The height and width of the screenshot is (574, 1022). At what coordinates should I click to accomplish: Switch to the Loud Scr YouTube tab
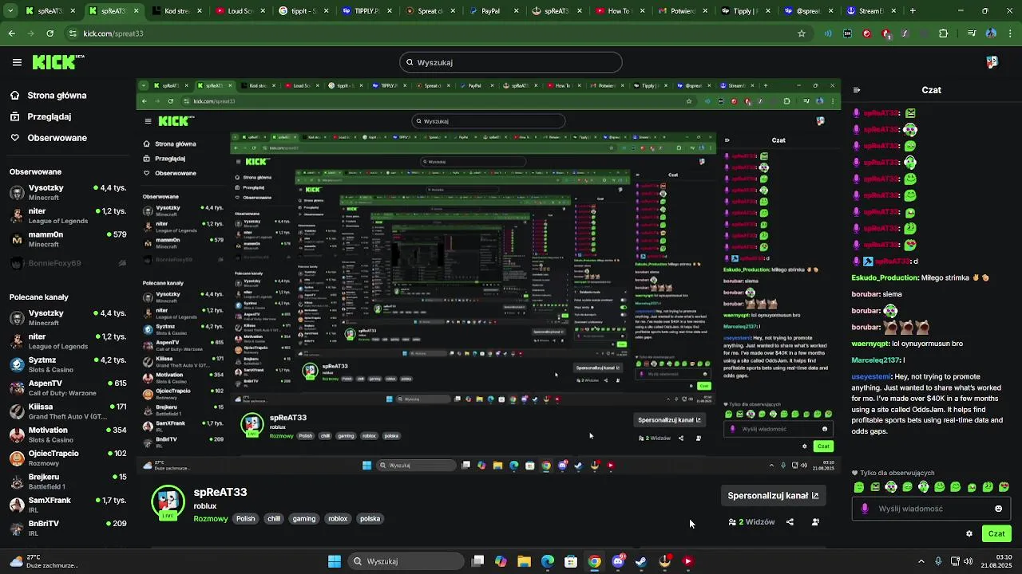240,11
